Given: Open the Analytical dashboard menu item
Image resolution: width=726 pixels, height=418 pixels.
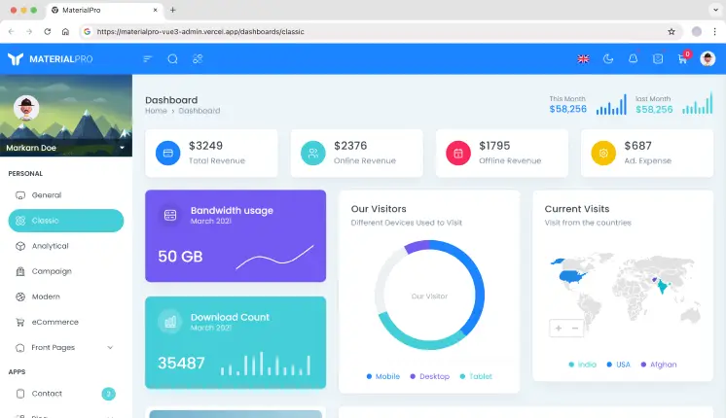Looking at the screenshot, I should pyautogui.click(x=66, y=246).
